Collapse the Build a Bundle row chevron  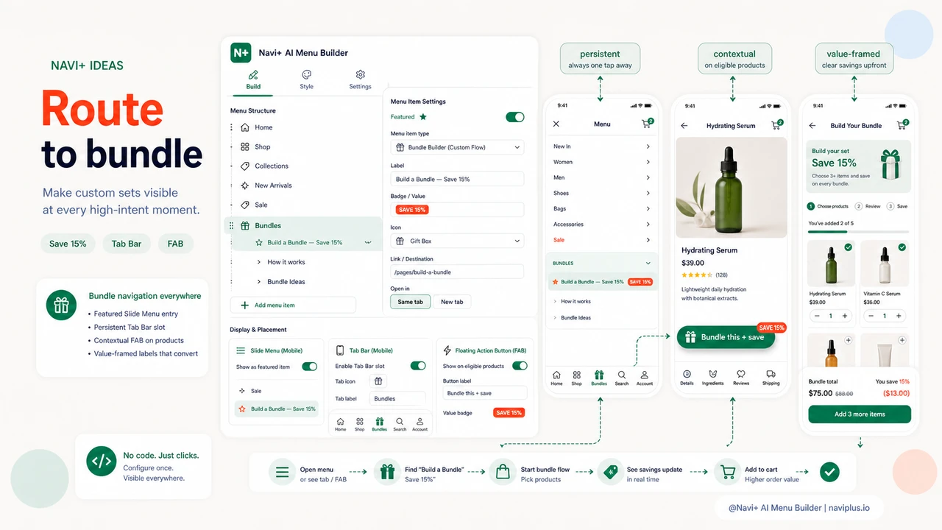(x=368, y=242)
